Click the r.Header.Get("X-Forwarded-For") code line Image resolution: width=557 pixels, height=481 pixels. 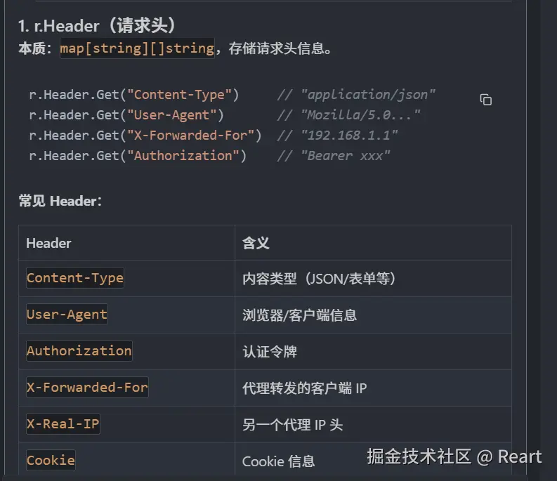[x=145, y=136]
